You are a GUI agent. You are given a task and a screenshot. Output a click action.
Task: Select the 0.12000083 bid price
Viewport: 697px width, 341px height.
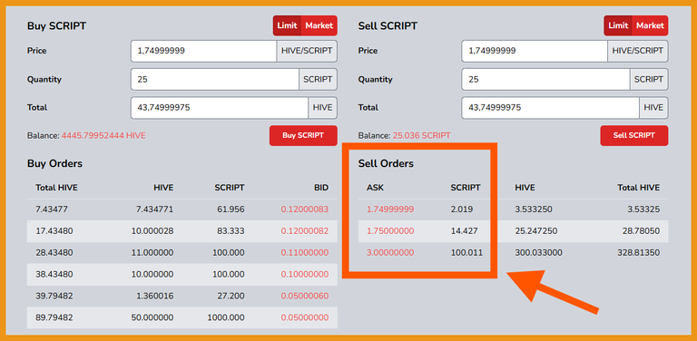point(305,209)
